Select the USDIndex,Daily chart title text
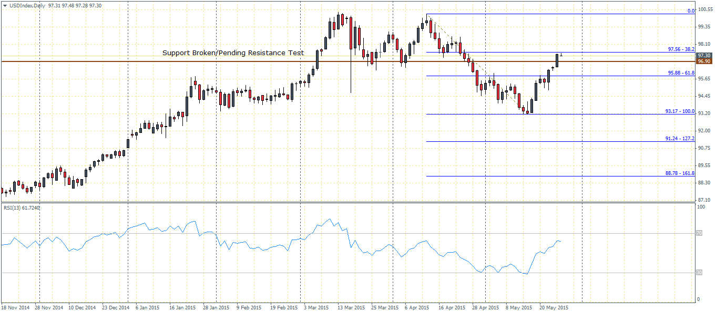 coord(24,5)
